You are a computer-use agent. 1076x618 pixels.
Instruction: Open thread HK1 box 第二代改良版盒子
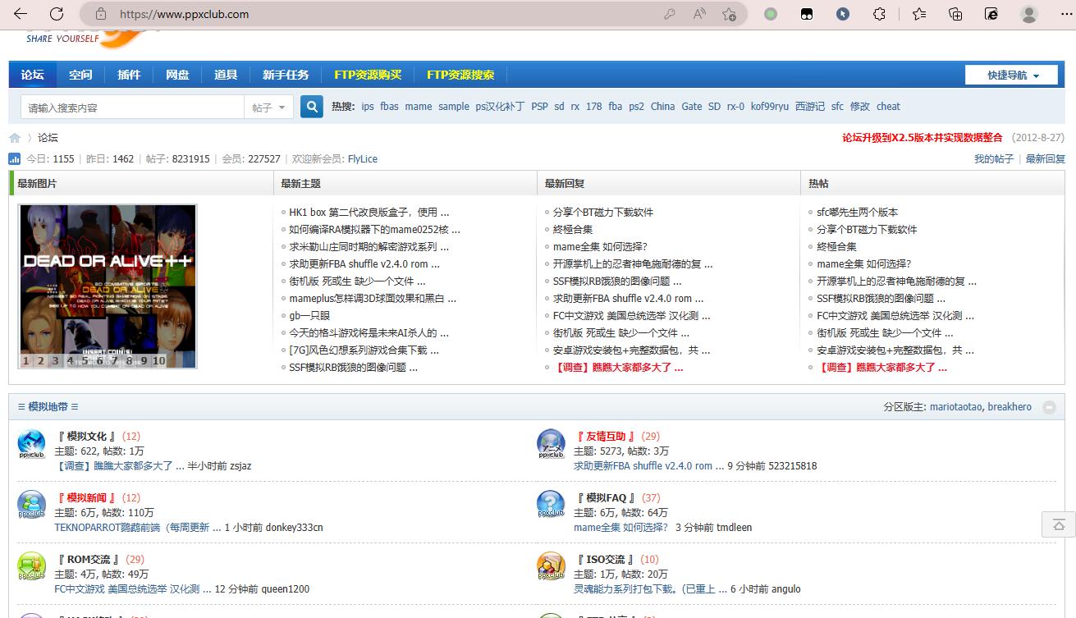[x=369, y=212]
